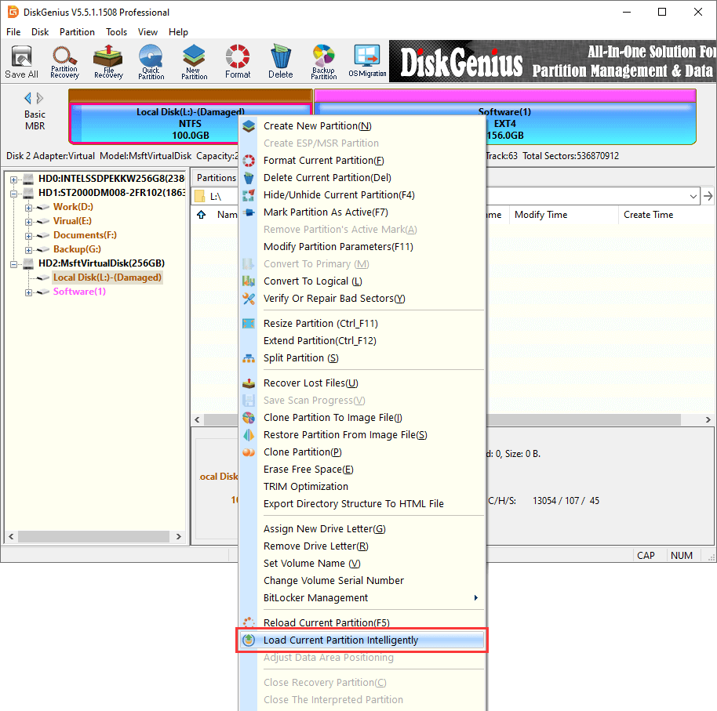Choose Convert To Logical (L)
The height and width of the screenshot is (711, 717).
pyautogui.click(x=361, y=281)
